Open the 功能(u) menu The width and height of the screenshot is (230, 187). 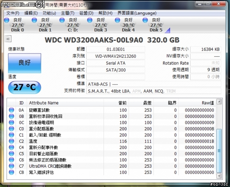(x=49, y=13)
